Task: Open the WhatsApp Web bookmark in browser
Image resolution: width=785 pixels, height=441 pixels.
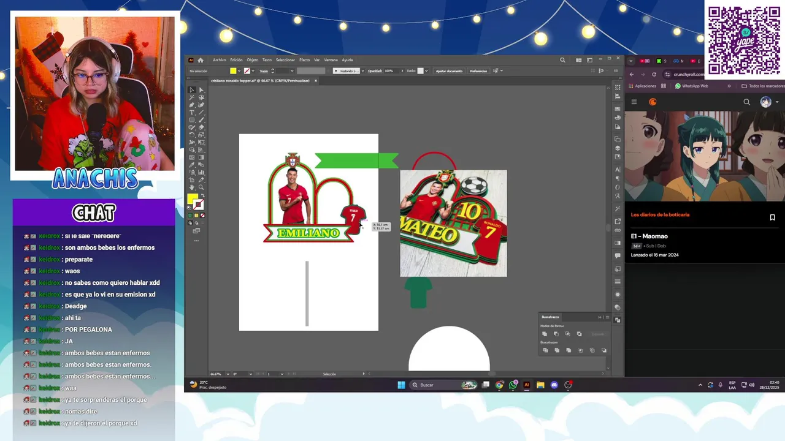Action: (692, 86)
